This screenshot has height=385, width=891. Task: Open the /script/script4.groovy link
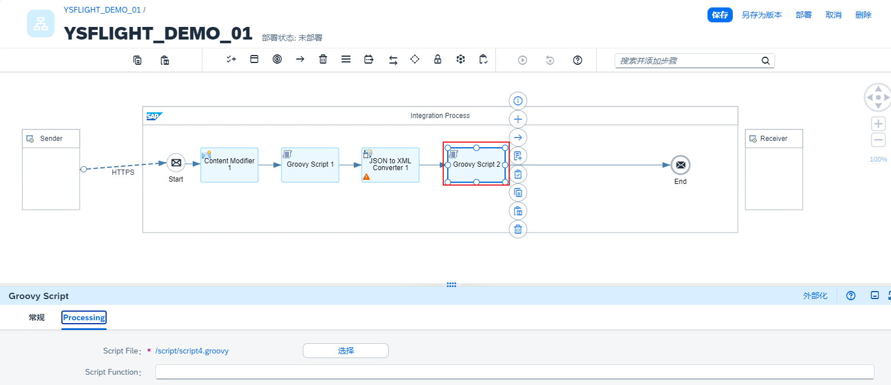click(x=192, y=351)
